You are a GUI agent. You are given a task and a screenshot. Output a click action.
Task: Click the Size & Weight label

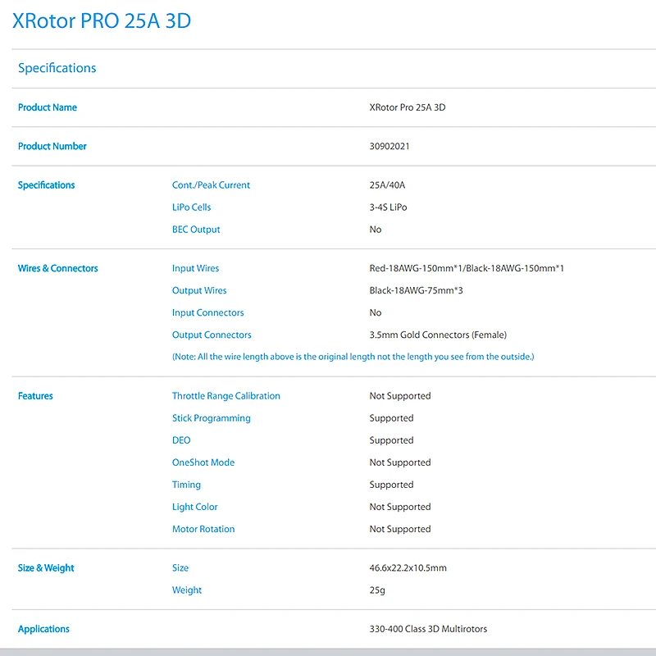pyautogui.click(x=46, y=568)
